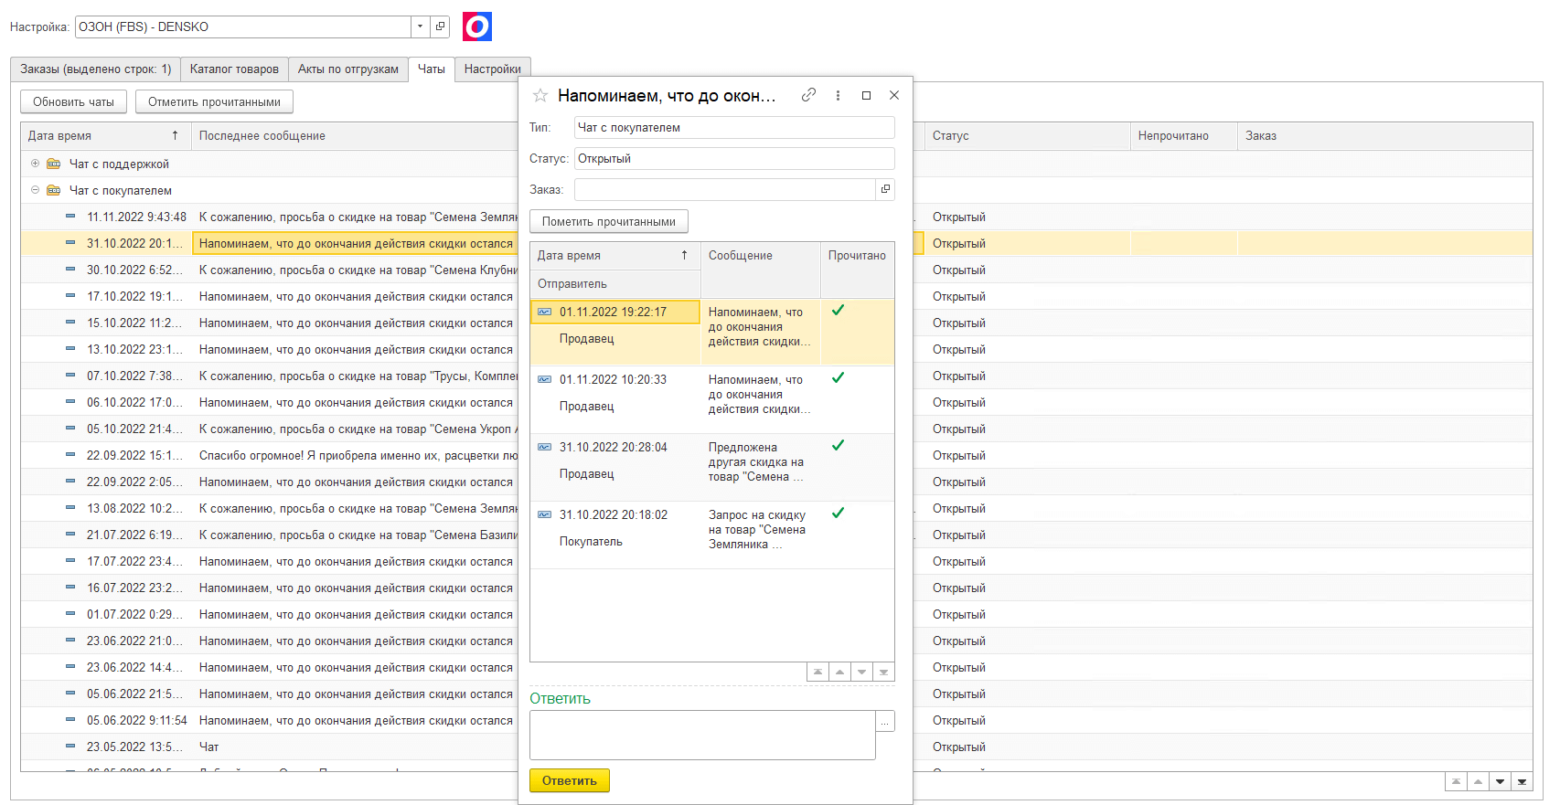Collapse the Чат с покупателем group

coord(36,190)
